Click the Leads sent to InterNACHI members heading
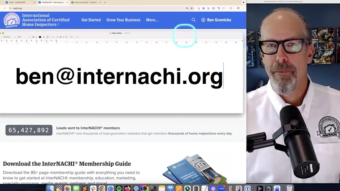 pyautogui.click(x=88, y=128)
